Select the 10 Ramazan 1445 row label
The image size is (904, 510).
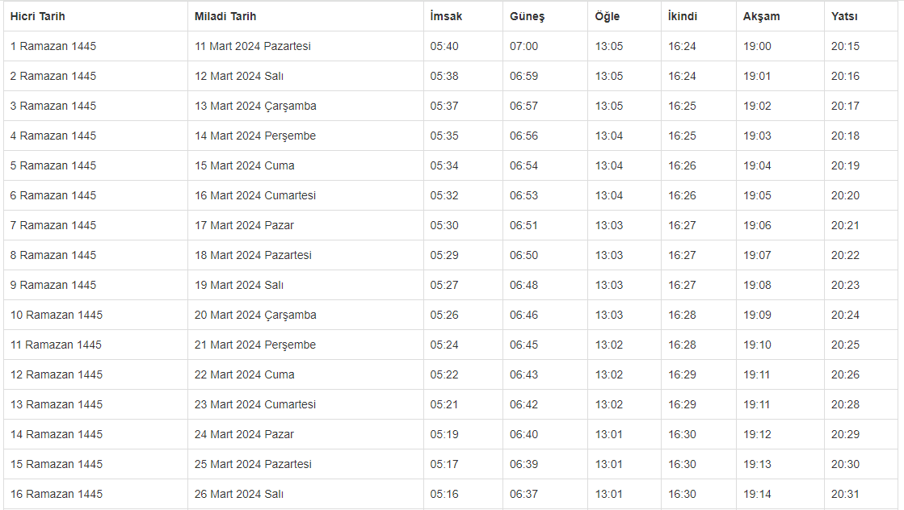point(57,315)
